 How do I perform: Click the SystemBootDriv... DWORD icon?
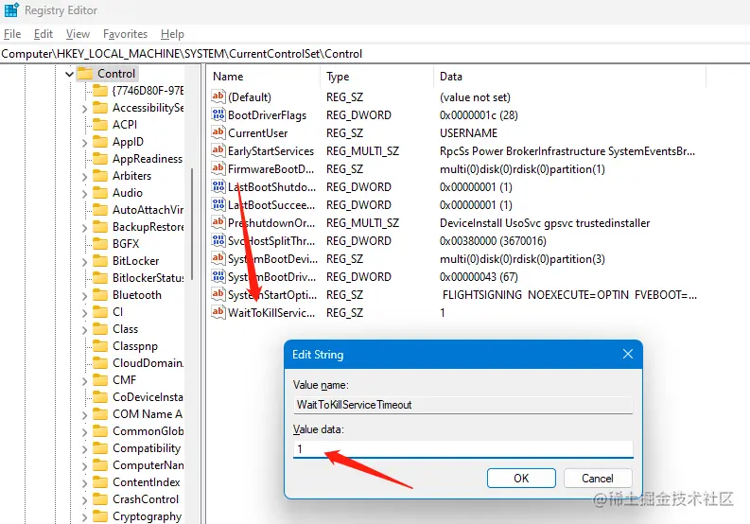[218, 276]
